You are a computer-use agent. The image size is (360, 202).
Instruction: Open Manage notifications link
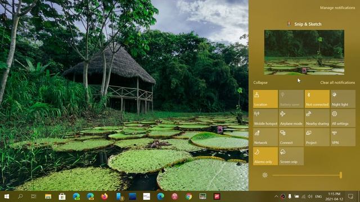(x=337, y=8)
